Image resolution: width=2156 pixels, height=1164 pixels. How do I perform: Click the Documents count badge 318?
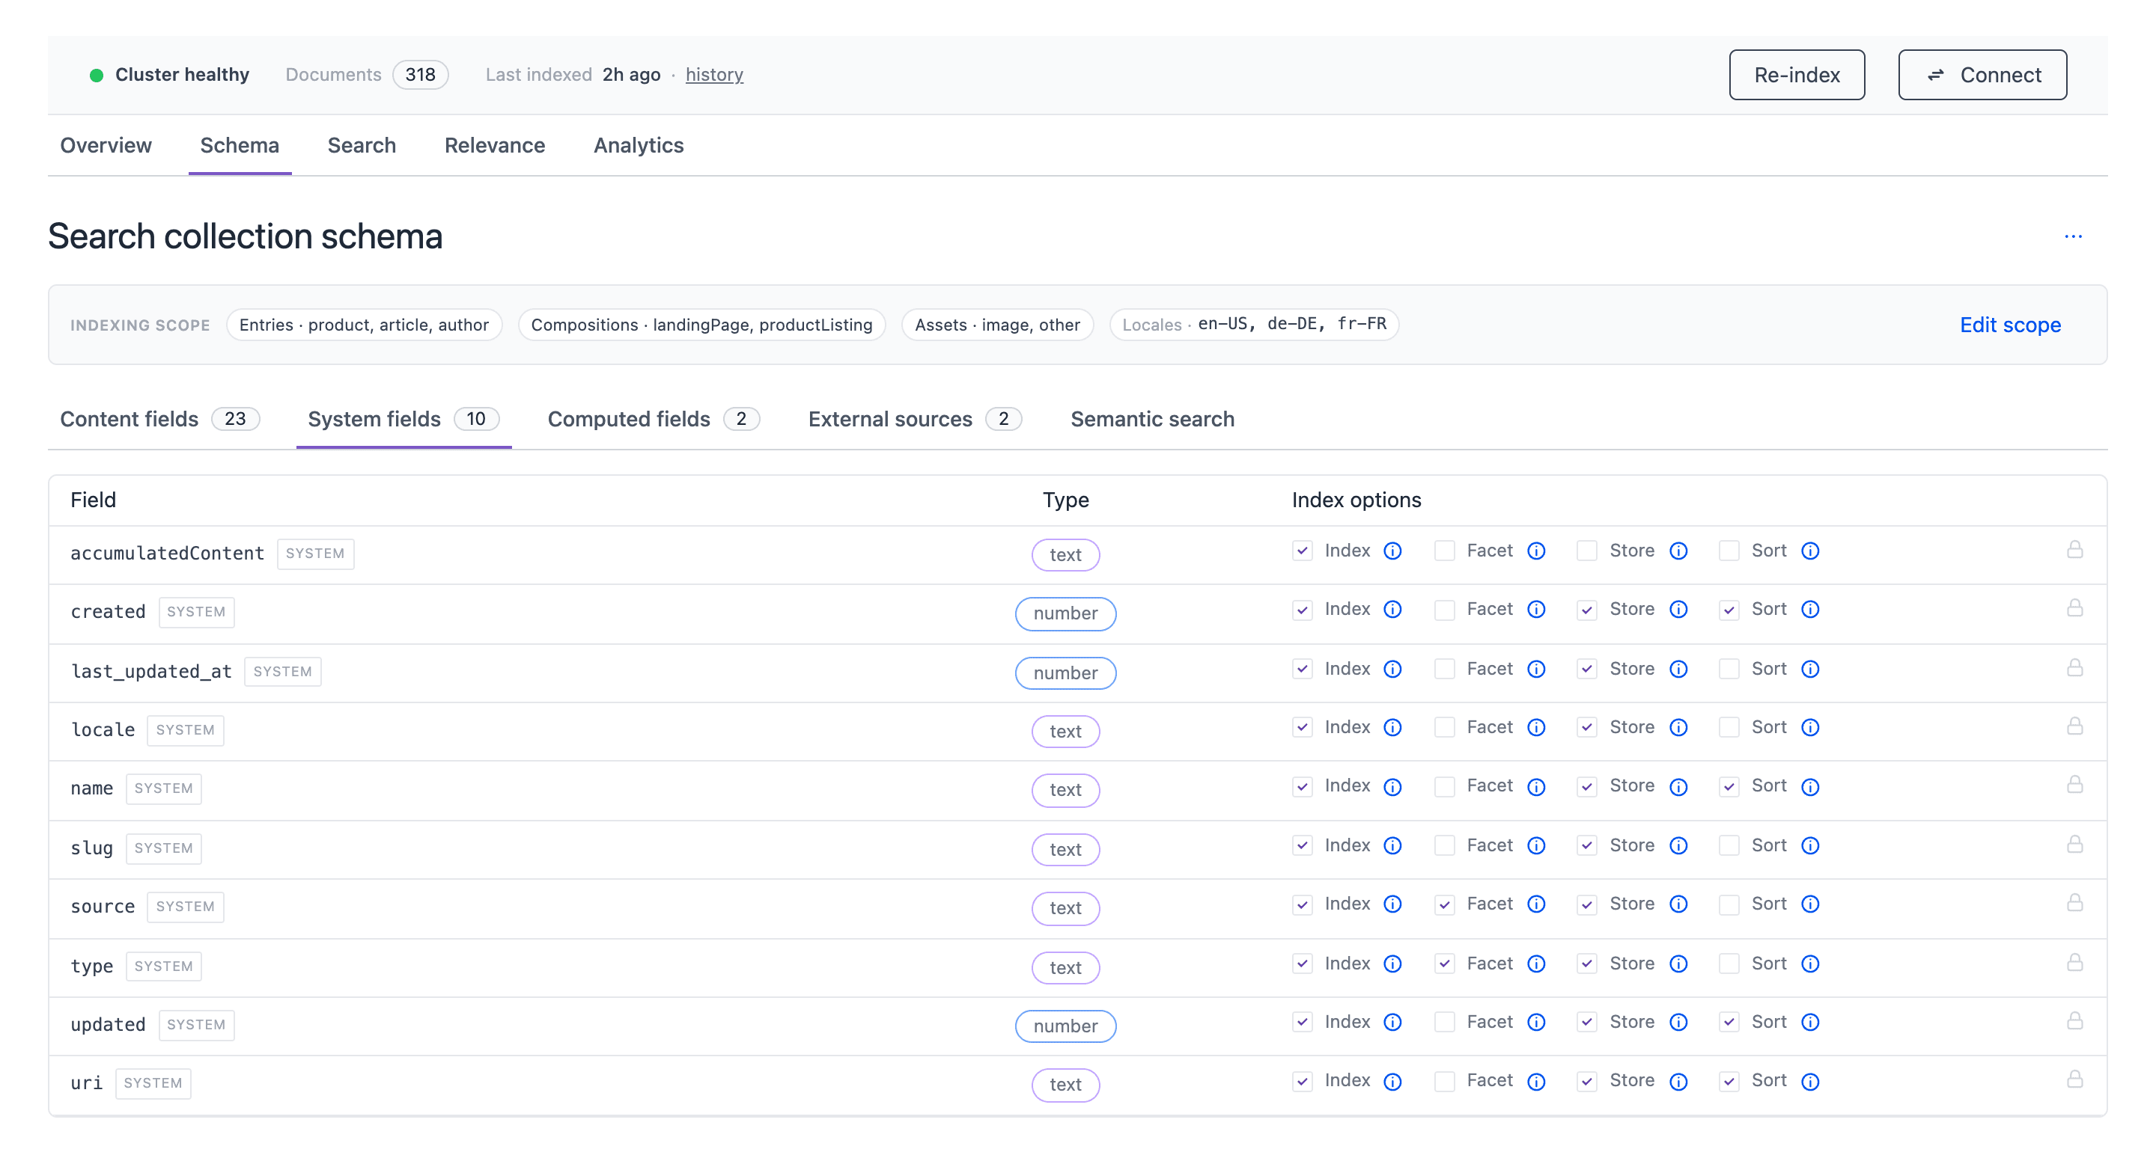[420, 74]
